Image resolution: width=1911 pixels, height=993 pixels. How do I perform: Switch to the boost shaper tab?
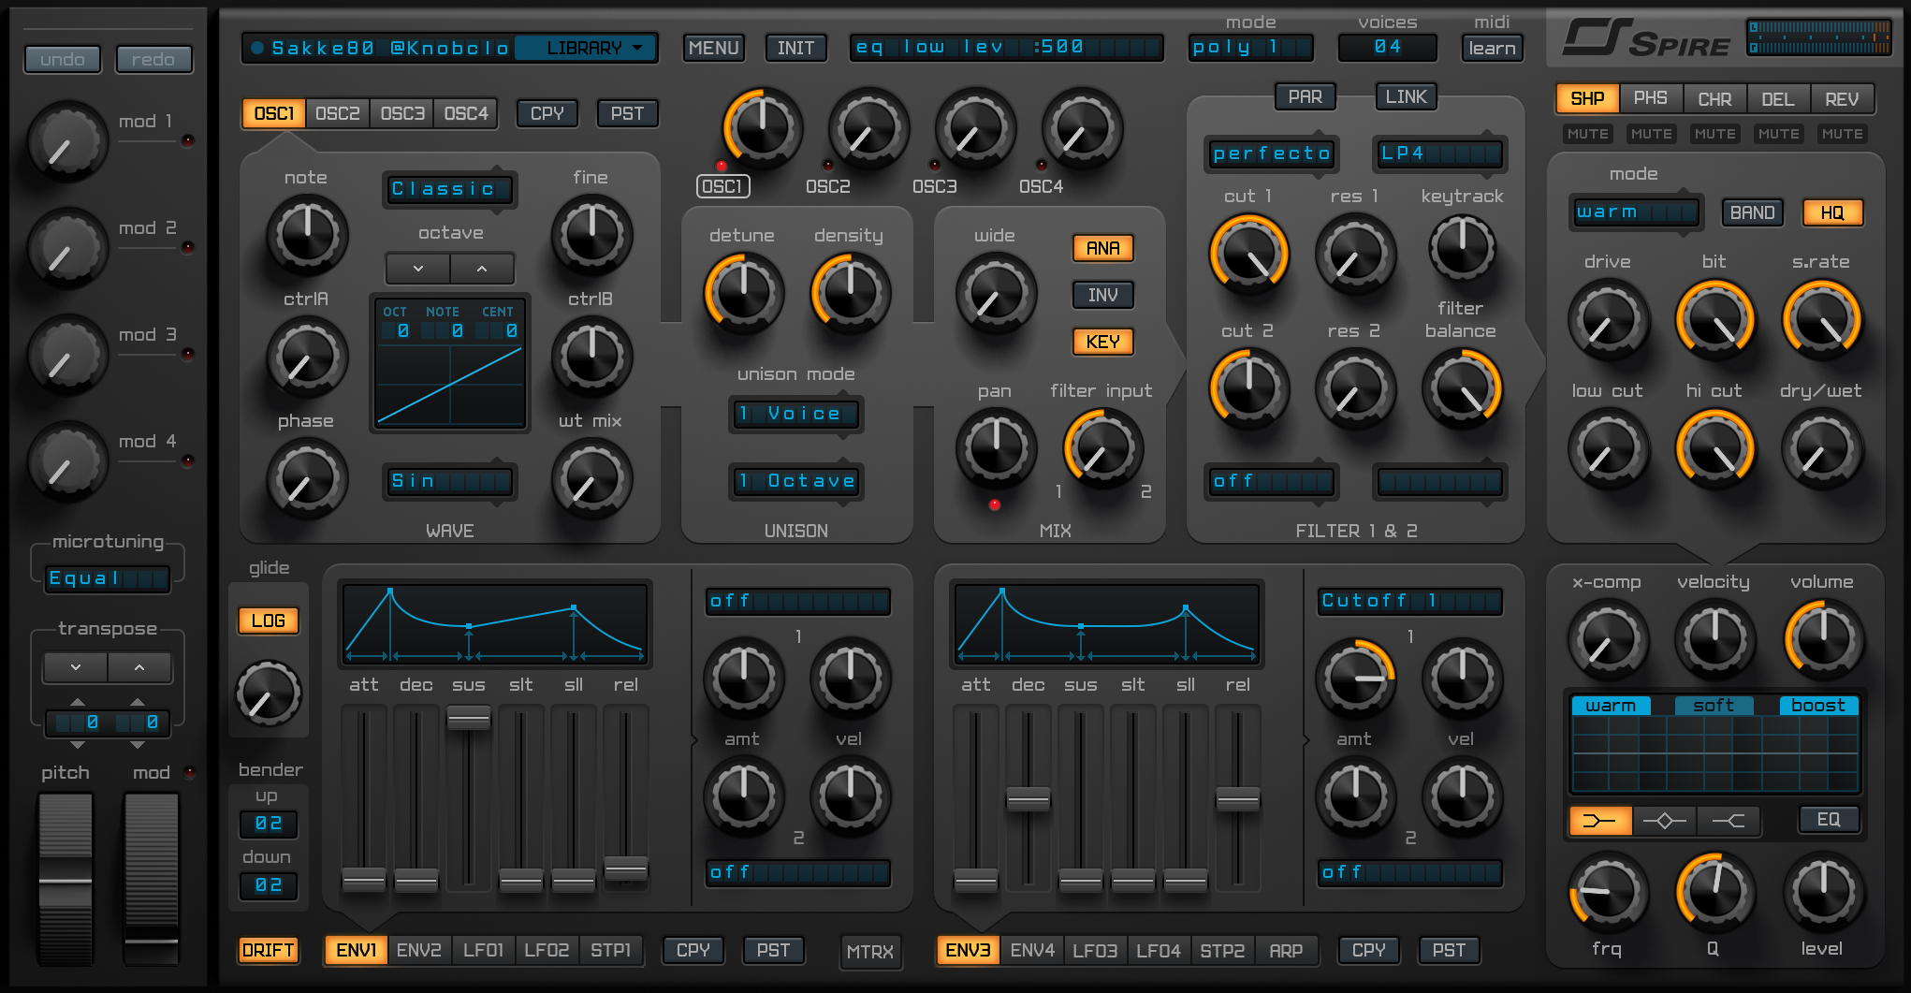(x=1817, y=706)
